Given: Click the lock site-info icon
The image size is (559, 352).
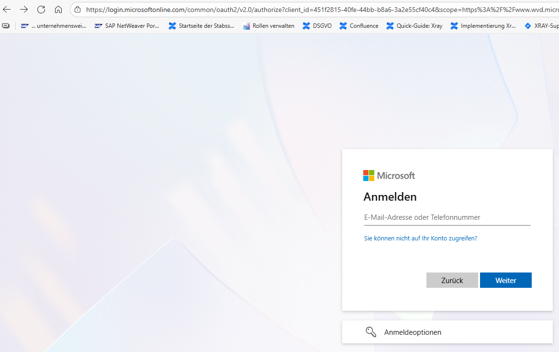Looking at the screenshot, I should click(x=78, y=10).
